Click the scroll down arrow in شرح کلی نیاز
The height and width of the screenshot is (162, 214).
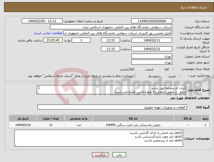[39, 89]
